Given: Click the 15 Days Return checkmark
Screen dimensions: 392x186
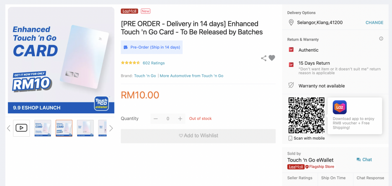Looking at the screenshot, I should (x=291, y=65).
